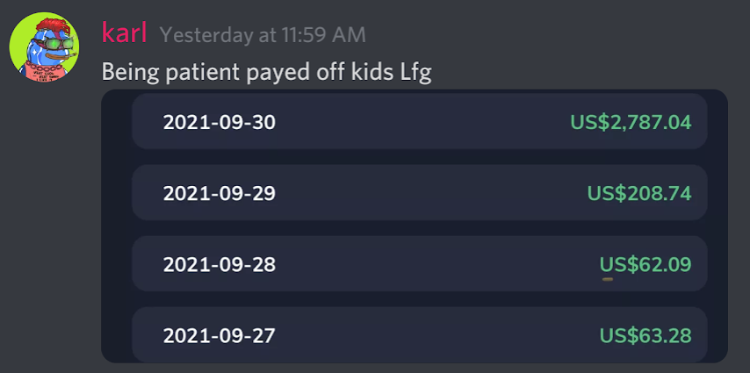The width and height of the screenshot is (750, 373).
Task: Click the 2021-09-29 date label
Action: tap(219, 193)
